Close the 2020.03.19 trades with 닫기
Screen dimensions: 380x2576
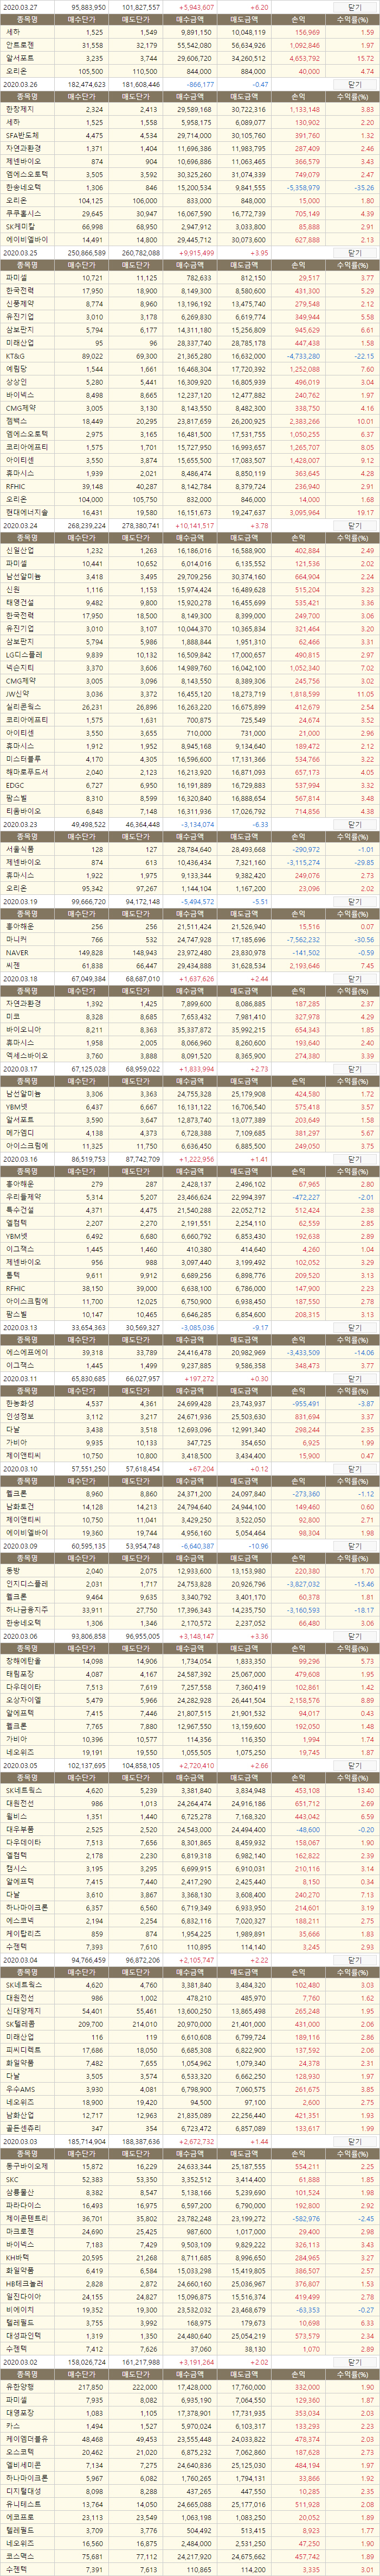pos(354,901)
